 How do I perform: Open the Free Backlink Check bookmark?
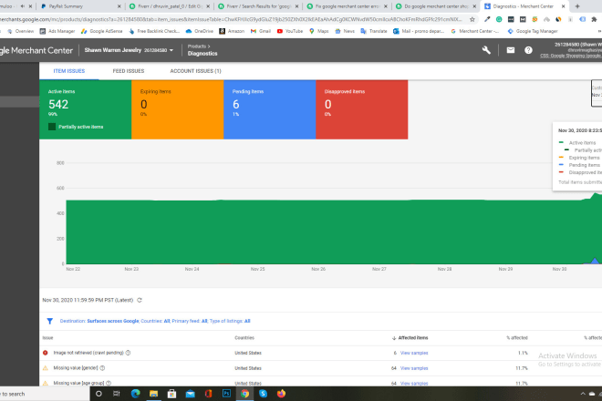coord(154,31)
